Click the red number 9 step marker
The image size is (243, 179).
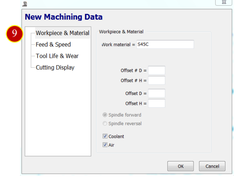[14, 34]
